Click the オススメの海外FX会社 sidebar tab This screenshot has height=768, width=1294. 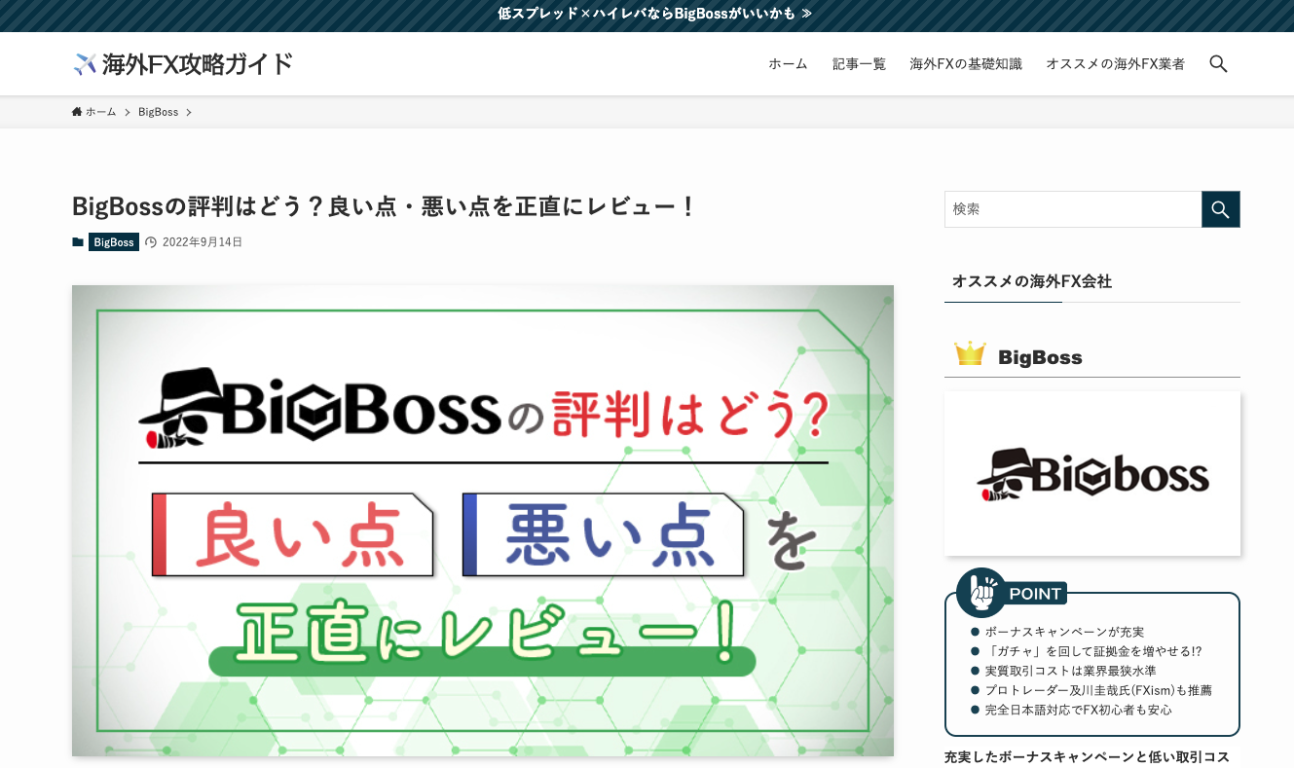[x=1032, y=281]
